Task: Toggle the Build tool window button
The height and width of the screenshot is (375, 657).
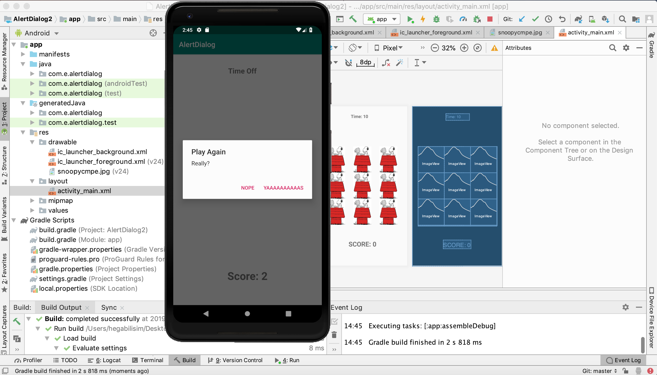Action: tap(185, 360)
